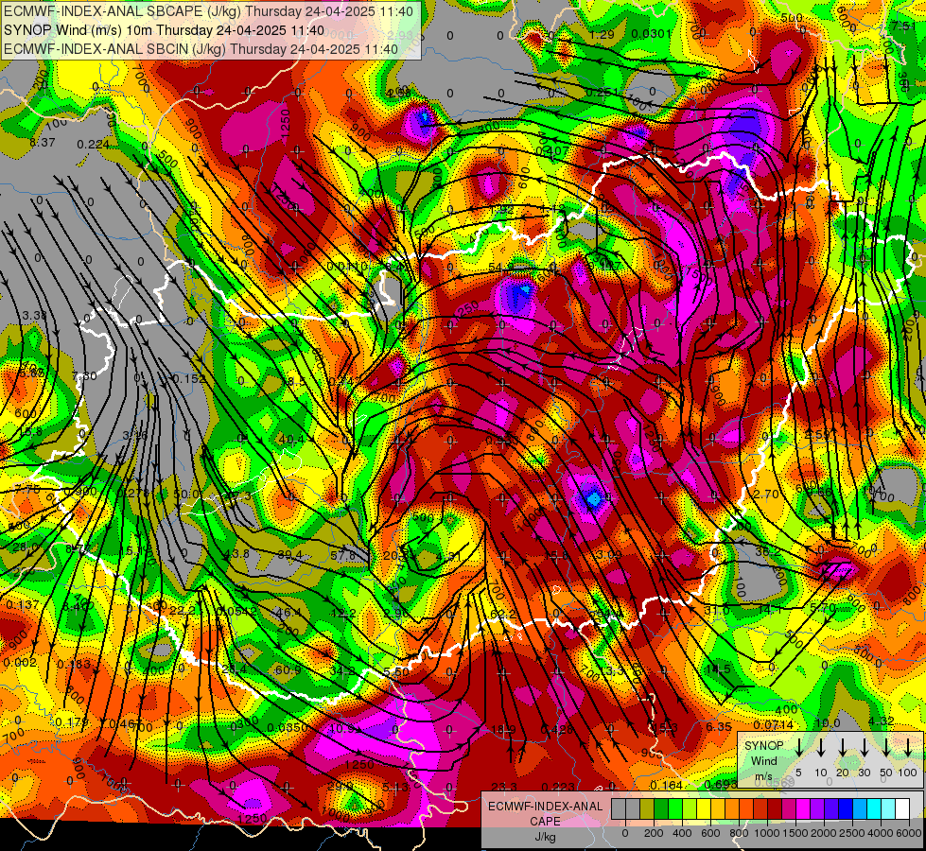Click the 0.164 station value
The height and width of the screenshot is (851, 926).
pyautogui.click(x=666, y=785)
